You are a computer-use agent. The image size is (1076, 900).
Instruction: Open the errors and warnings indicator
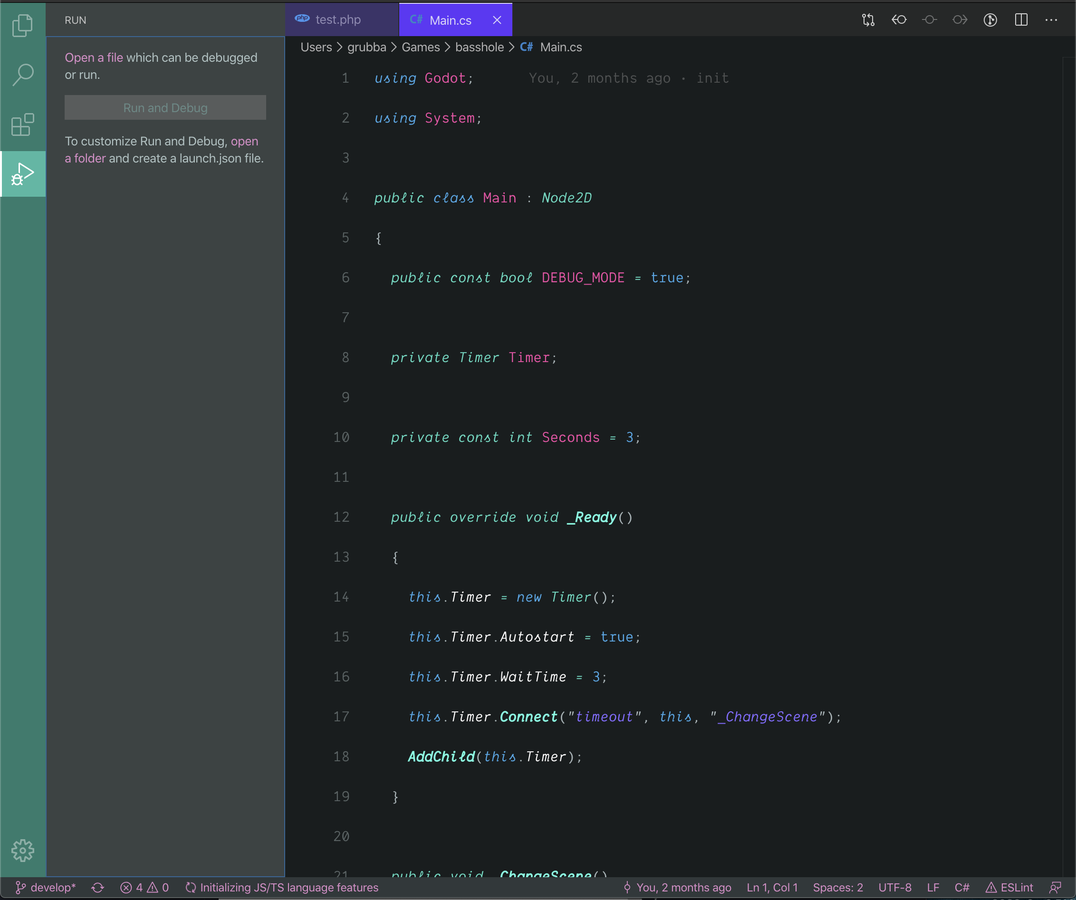click(x=144, y=888)
